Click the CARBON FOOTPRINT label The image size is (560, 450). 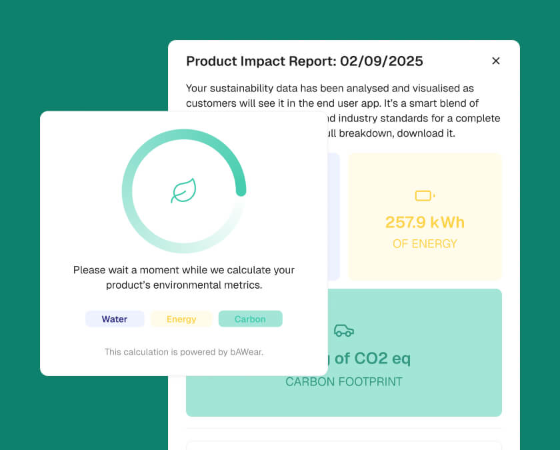[x=344, y=382]
